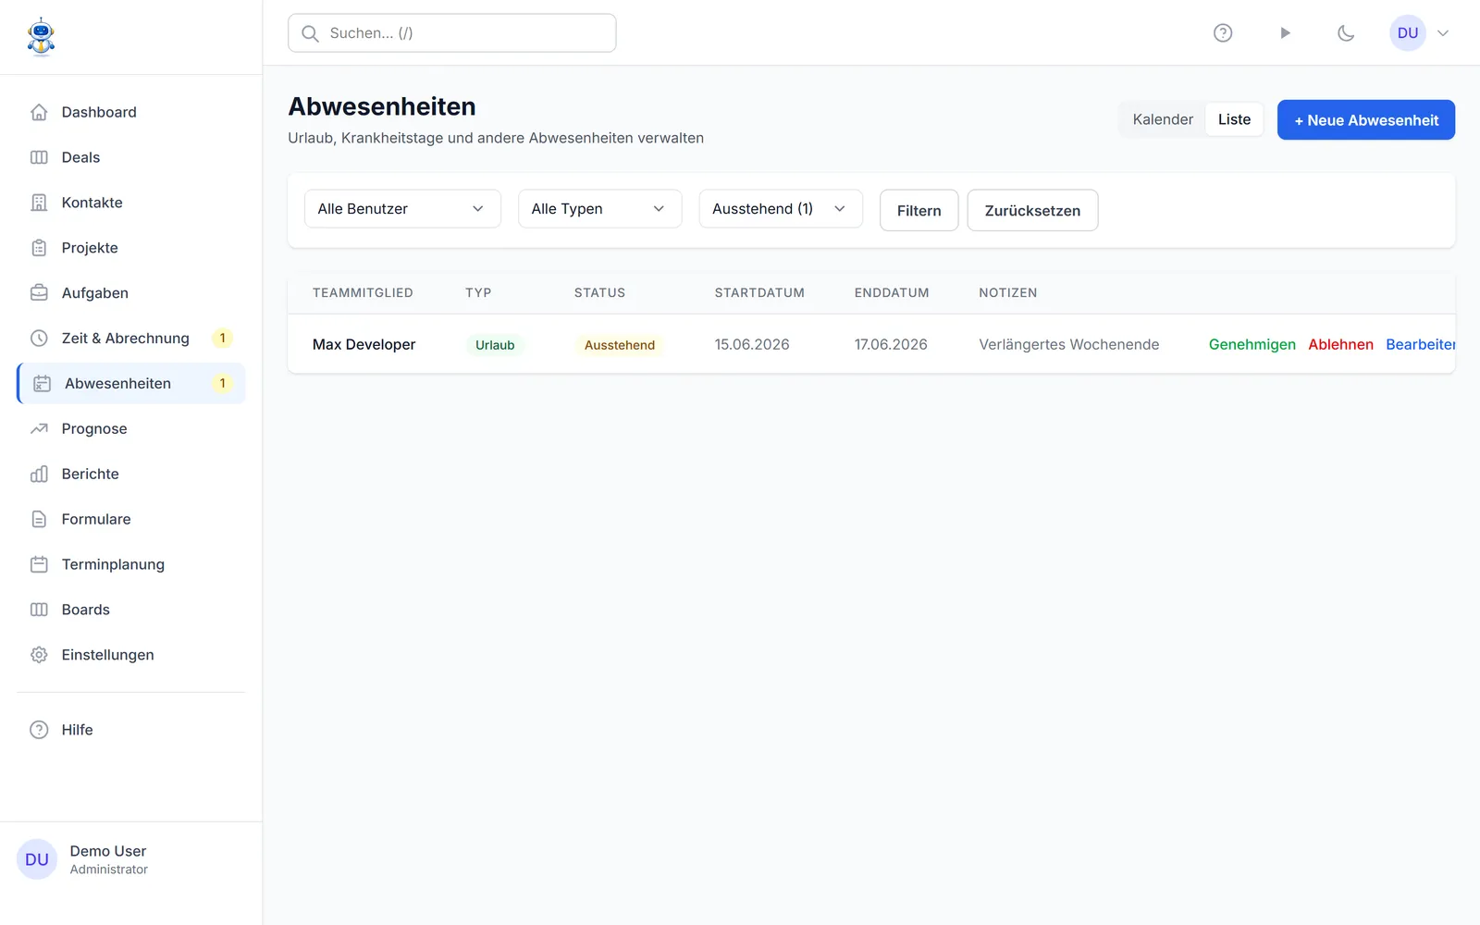The height and width of the screenshot is (925, 1480).
Task: Click the Demo User name in footer
Action: [108, 851]
